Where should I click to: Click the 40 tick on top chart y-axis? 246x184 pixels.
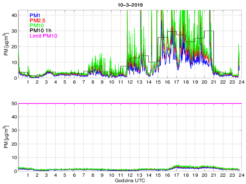(13, 15)
